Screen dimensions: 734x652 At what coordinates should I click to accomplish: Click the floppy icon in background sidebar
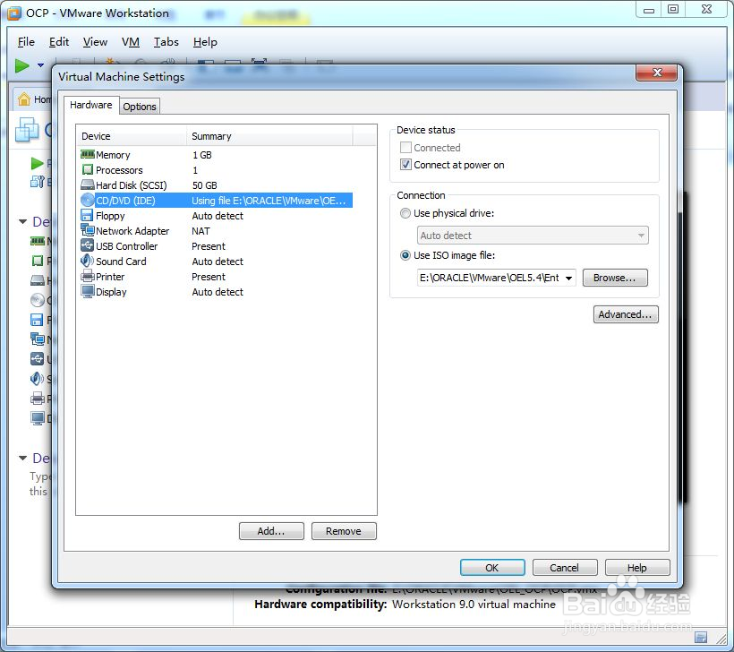(37, 320)
